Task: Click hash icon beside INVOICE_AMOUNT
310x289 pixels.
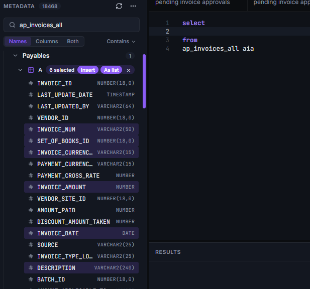Action: (31, 187)
